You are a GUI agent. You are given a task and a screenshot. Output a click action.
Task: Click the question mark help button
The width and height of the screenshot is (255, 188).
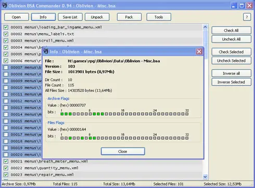pyautogui.click(x=247, y=17)
